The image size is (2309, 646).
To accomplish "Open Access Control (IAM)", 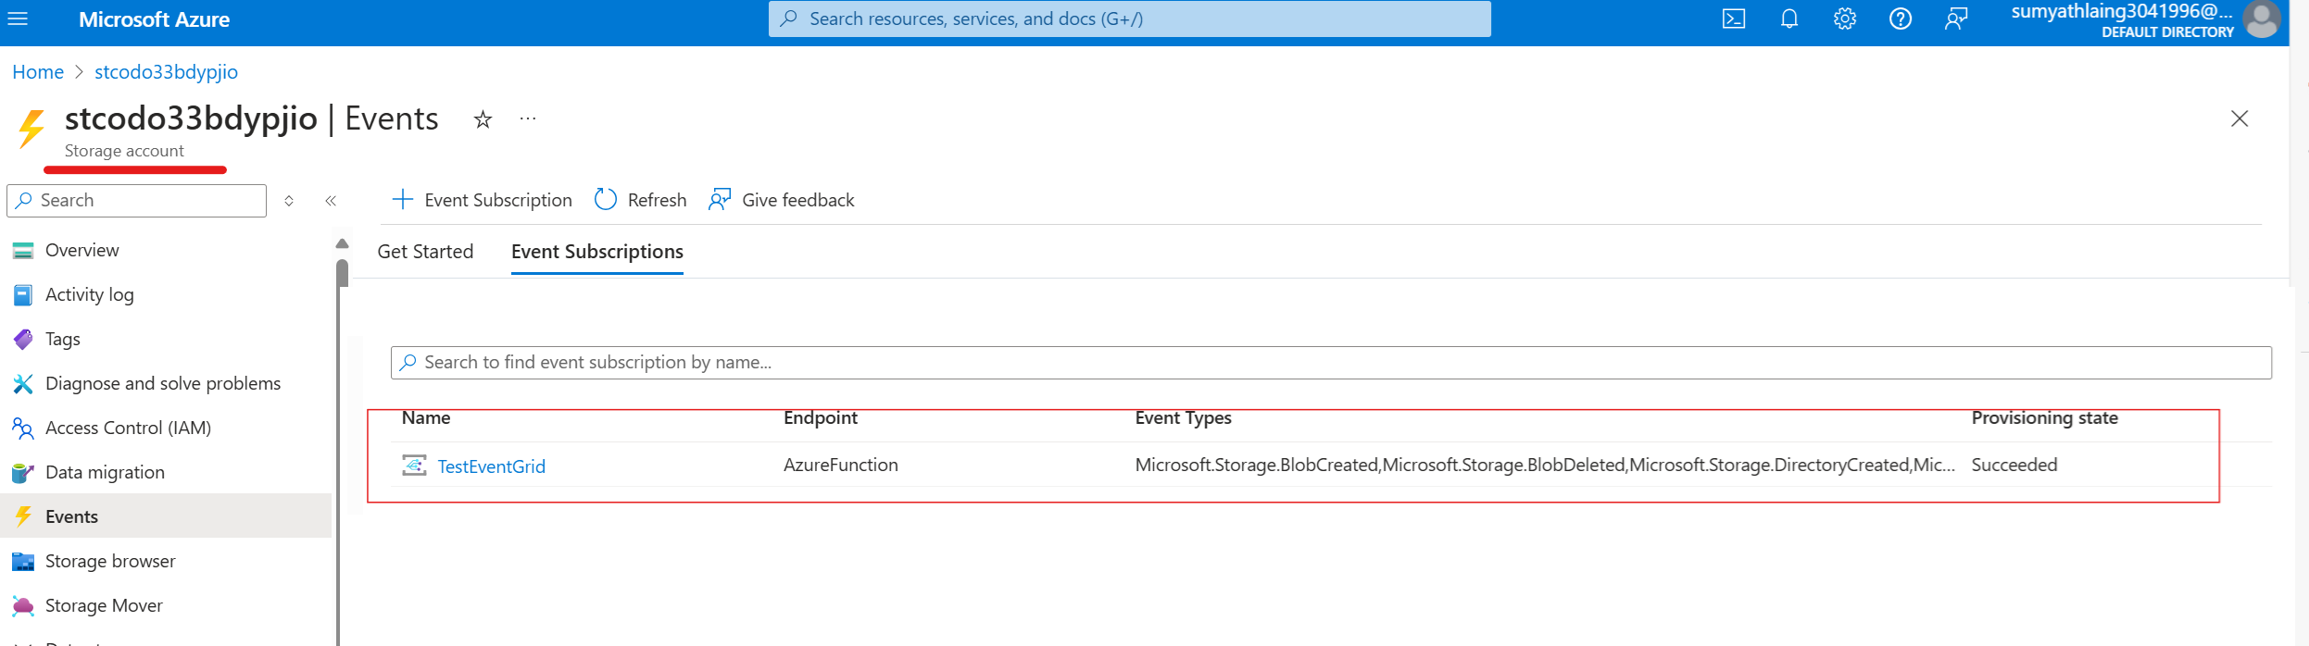I will pyautogui.click(x=129, y=428).
